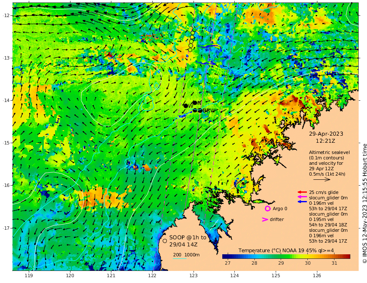Image resolution: width=367 pixels, height=283 pixels.
Task: Click latitude axis label -16
Action: (6, 185)
